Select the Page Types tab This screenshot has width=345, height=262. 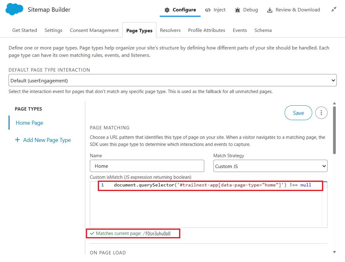tap(139, 30)
